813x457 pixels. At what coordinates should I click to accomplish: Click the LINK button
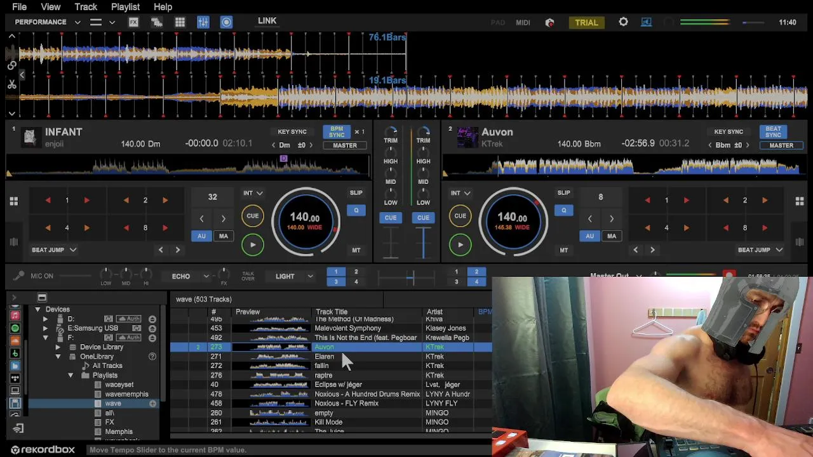click(267, 21)
